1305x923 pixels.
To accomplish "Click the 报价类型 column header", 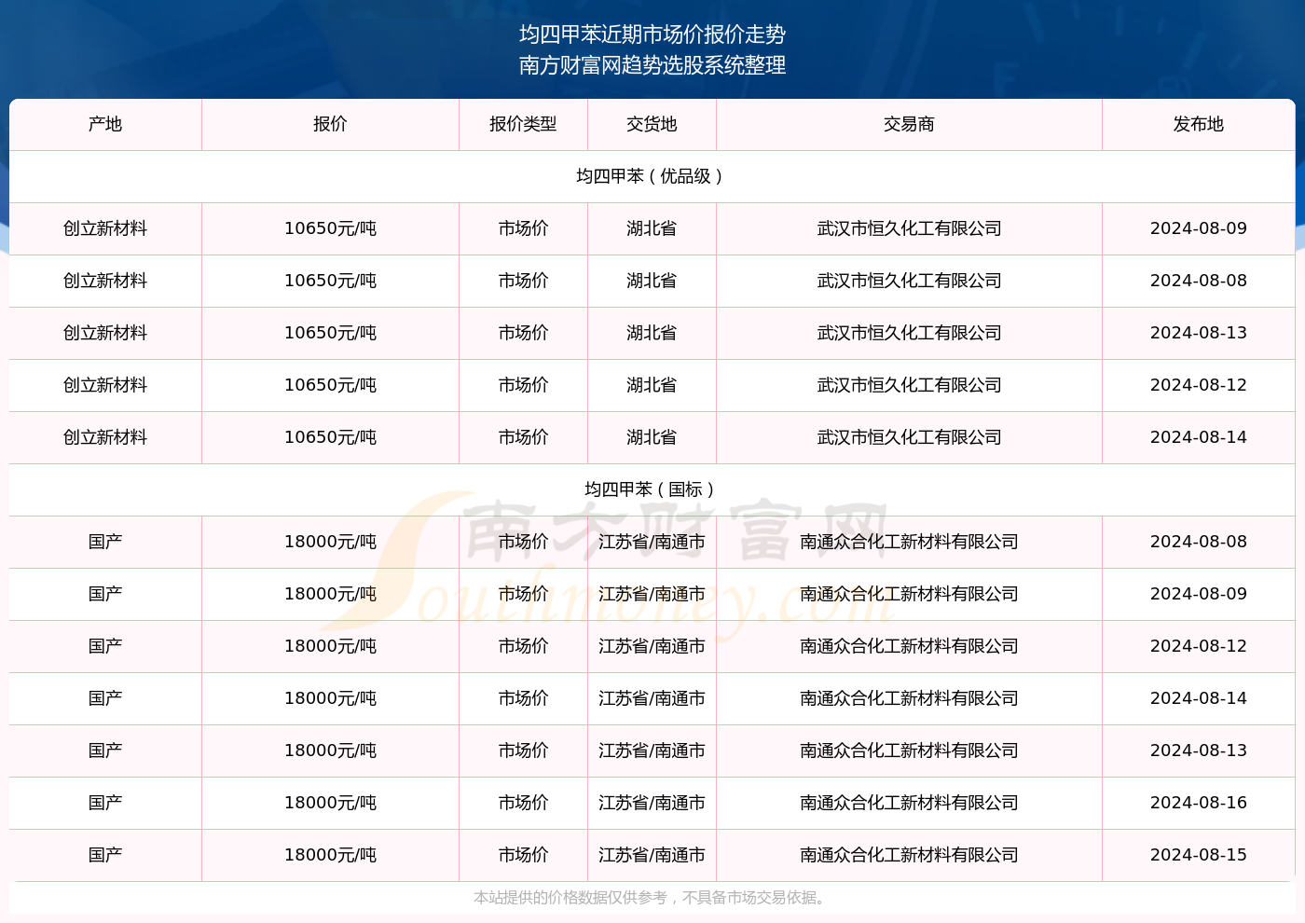I will 523,124.
